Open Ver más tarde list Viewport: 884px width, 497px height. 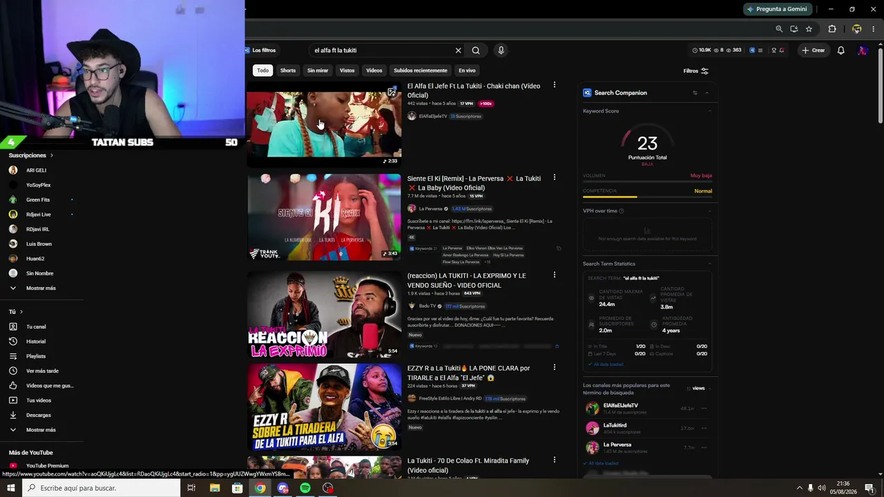[x=41, y=371]
